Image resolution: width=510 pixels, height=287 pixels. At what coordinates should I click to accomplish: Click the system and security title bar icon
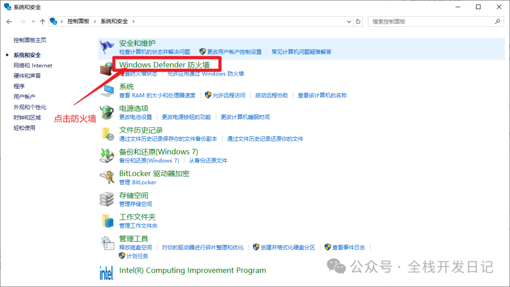pyautogui.click(x=8, y=7)
